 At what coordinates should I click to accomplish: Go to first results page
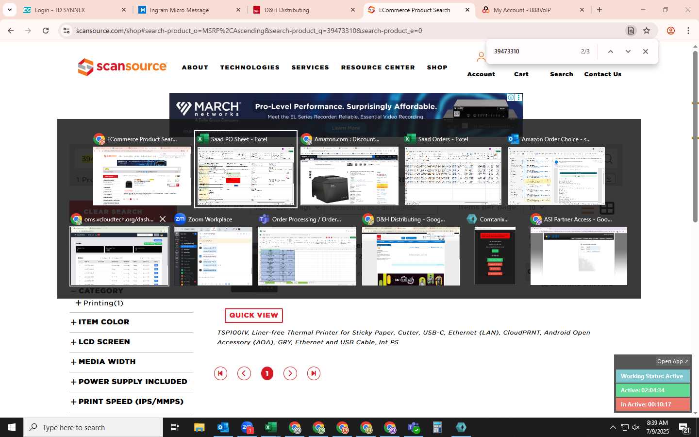(x=220, y=373)
